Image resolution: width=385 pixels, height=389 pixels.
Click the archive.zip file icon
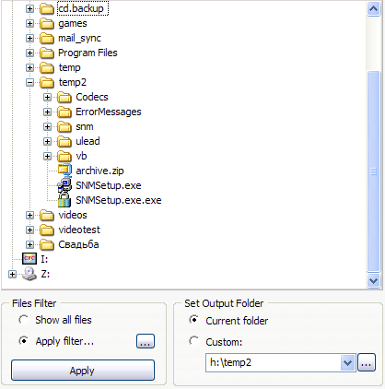(x=64, y=171)
